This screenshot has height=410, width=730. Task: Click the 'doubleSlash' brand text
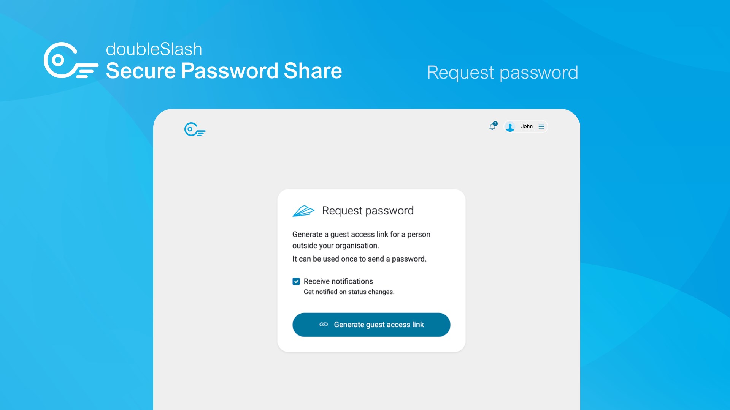click(154, 49)
